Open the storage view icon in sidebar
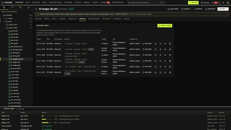This screenshot has height=130, width=231. (x=20, y=7)
